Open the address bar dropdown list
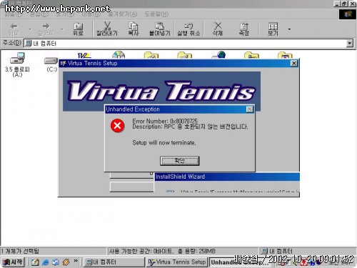357x268 pixels. pos(349,44)
